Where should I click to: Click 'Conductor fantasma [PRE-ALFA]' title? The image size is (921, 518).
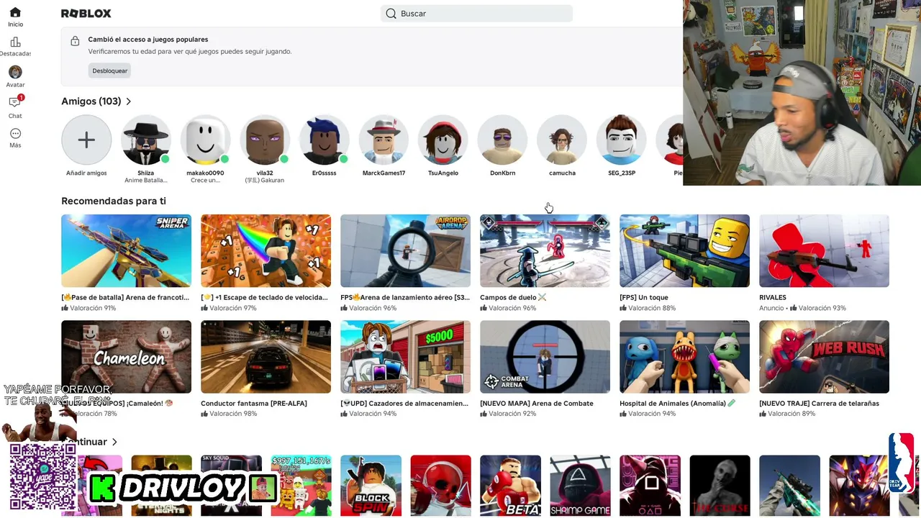pyautogui.click(x=254, y=404)
